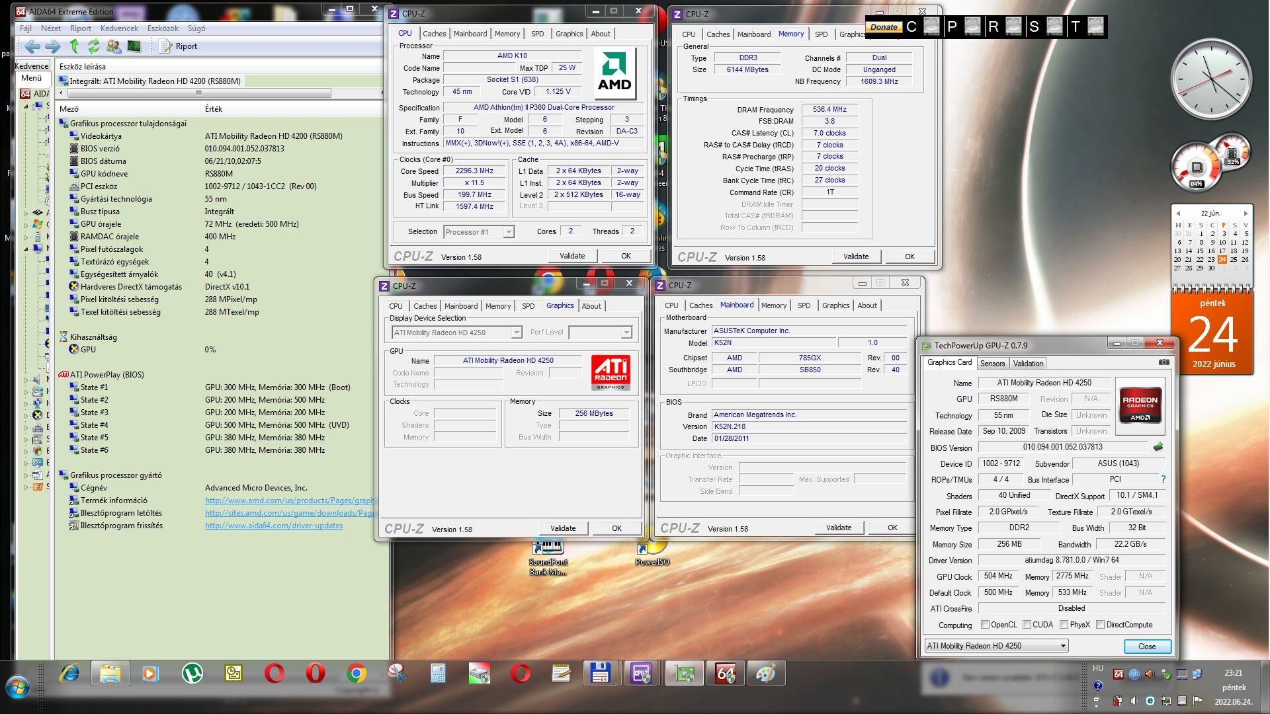Viewport: 1270px width, 714px height.
Task: Toggle the DirectCompute checkbox in GPU-Z
Action: point(1100,625)
